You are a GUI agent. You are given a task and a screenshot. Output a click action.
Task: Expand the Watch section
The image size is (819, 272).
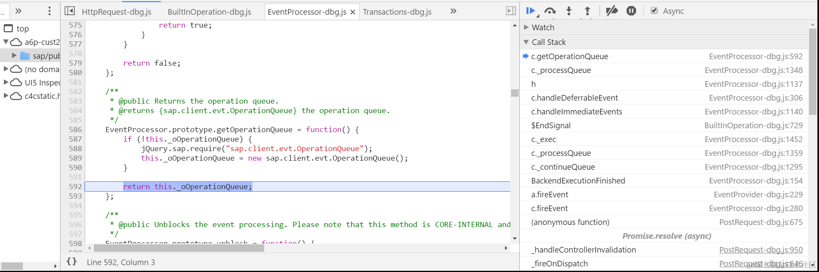(526, 27)
